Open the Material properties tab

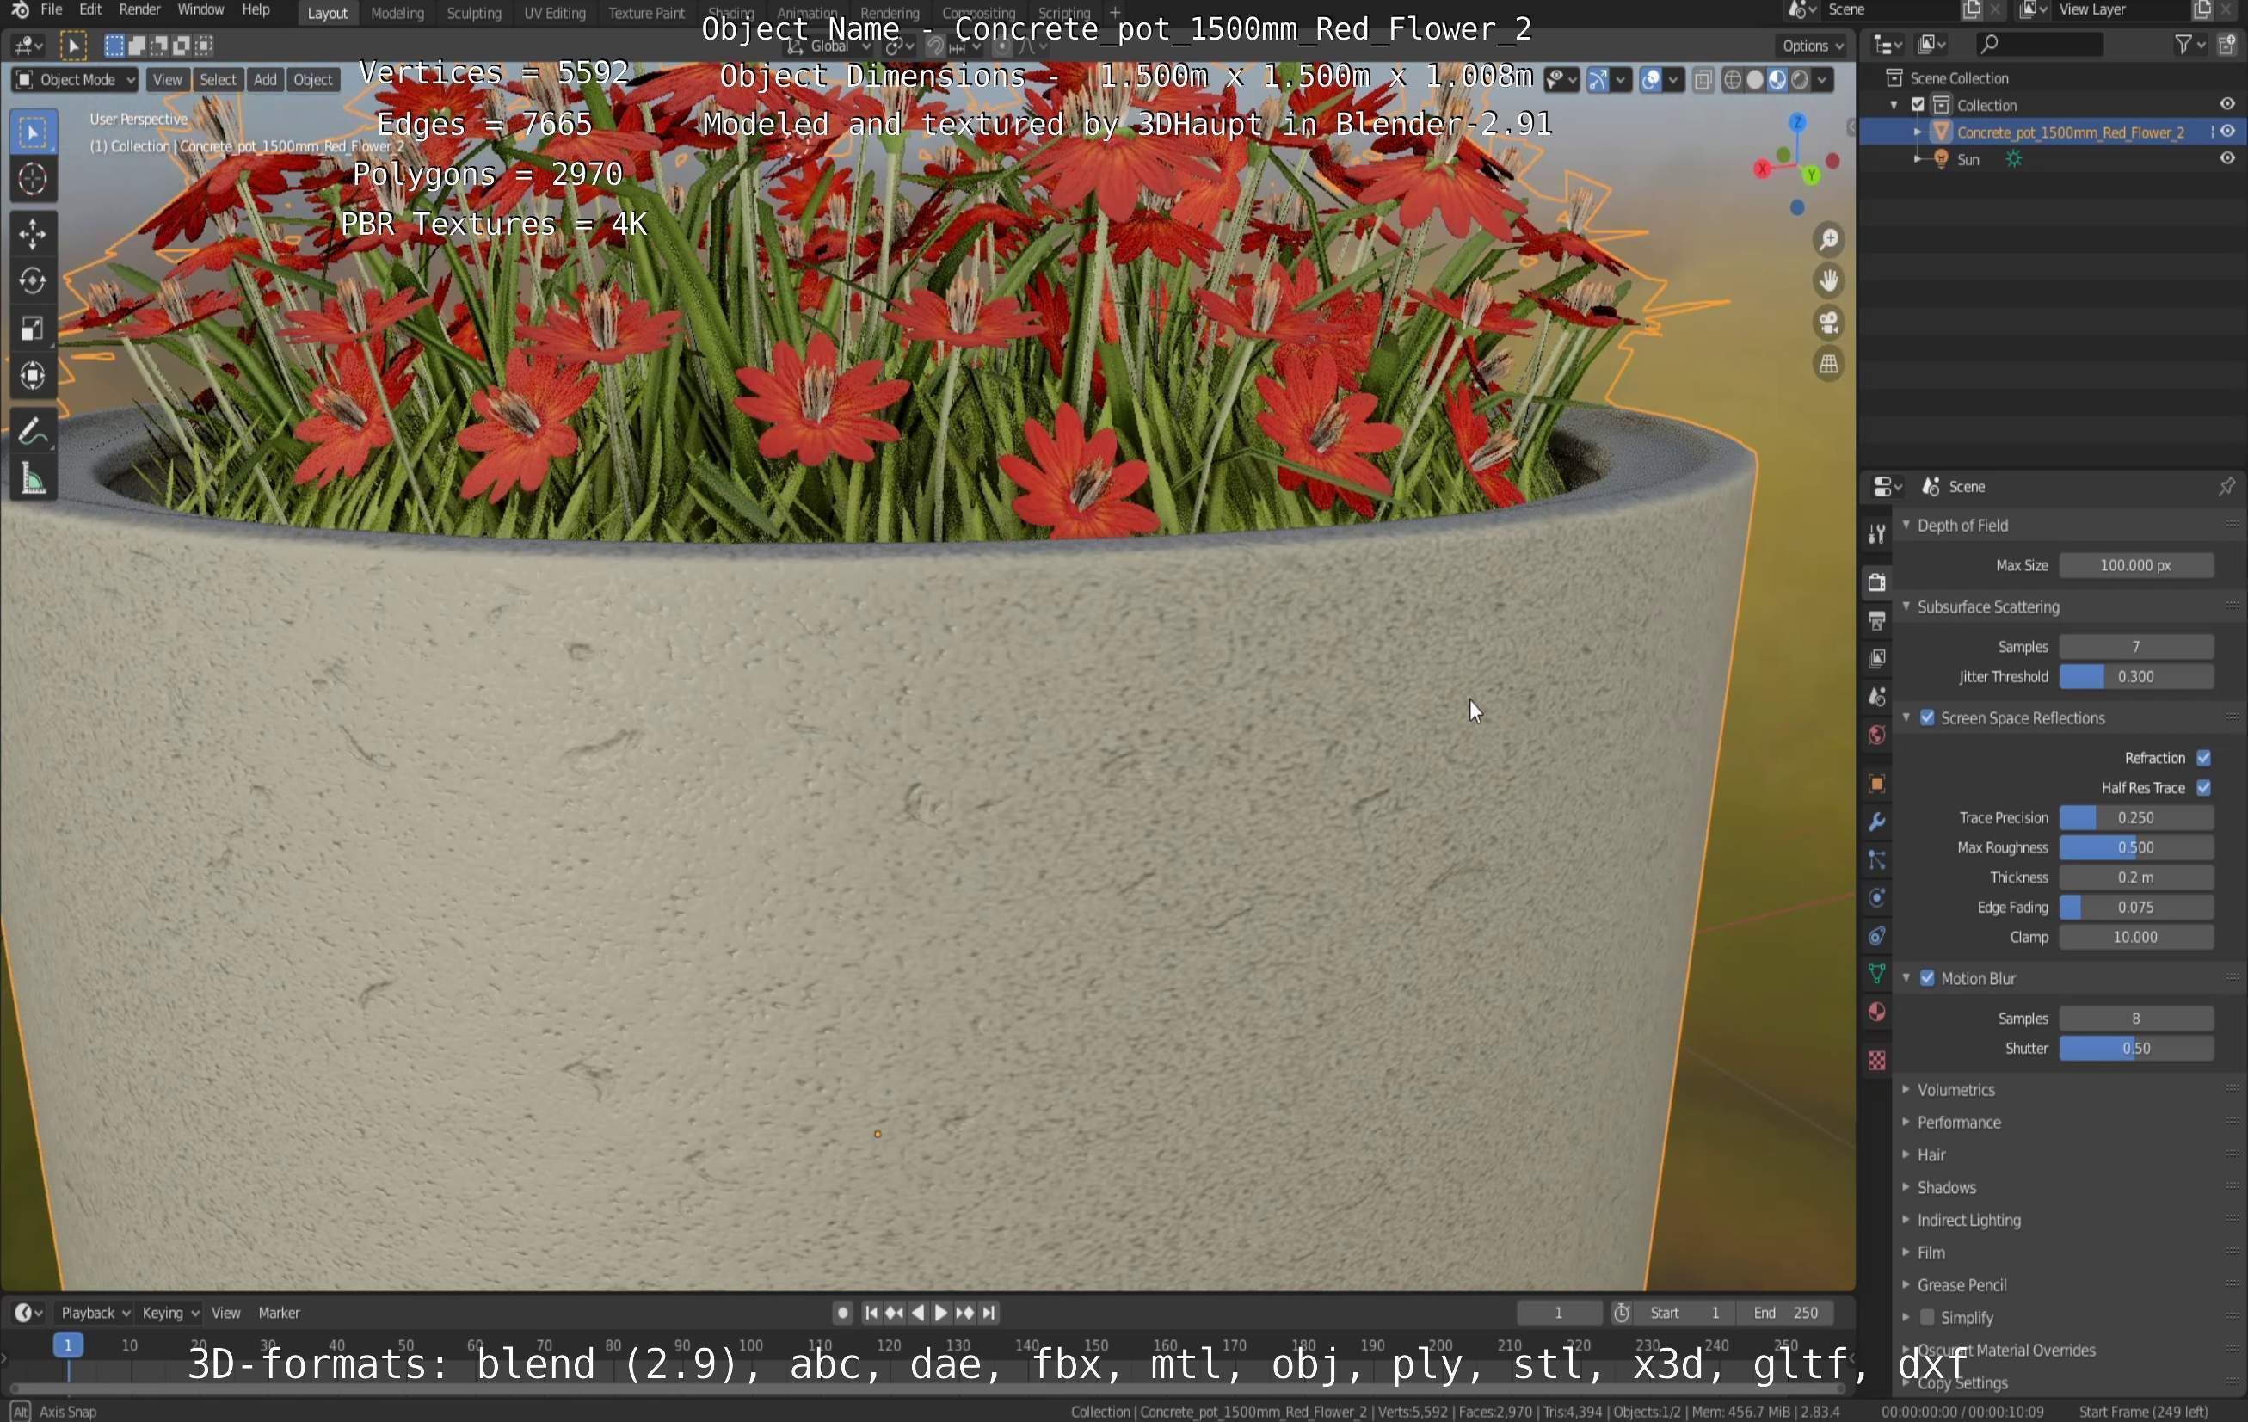tap(1876, 1013)
